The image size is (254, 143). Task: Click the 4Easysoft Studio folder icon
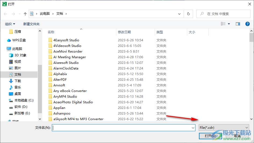click(50, 40)
